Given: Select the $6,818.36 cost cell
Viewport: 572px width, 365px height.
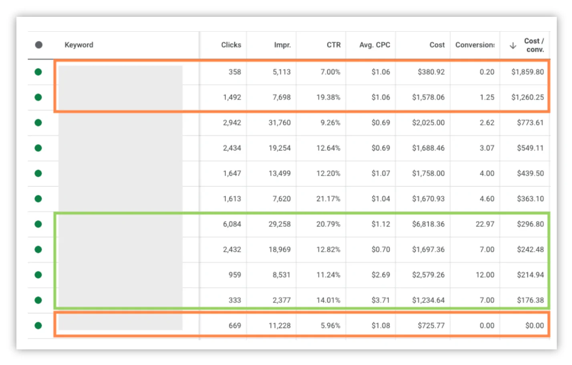Looking at the screenshot, I should [428, 224].
